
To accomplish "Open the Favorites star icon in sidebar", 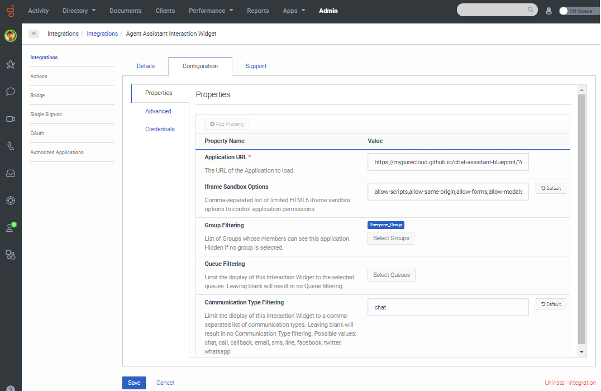I will pyautogui.click(x=10, y=64).
